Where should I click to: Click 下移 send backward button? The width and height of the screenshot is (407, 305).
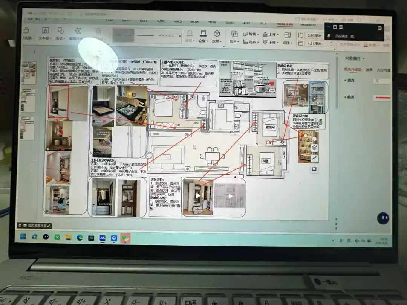pyautogui.click(x=271, y=42)
